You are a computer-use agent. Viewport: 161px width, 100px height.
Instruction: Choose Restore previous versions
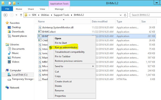(x=69, y=61)
